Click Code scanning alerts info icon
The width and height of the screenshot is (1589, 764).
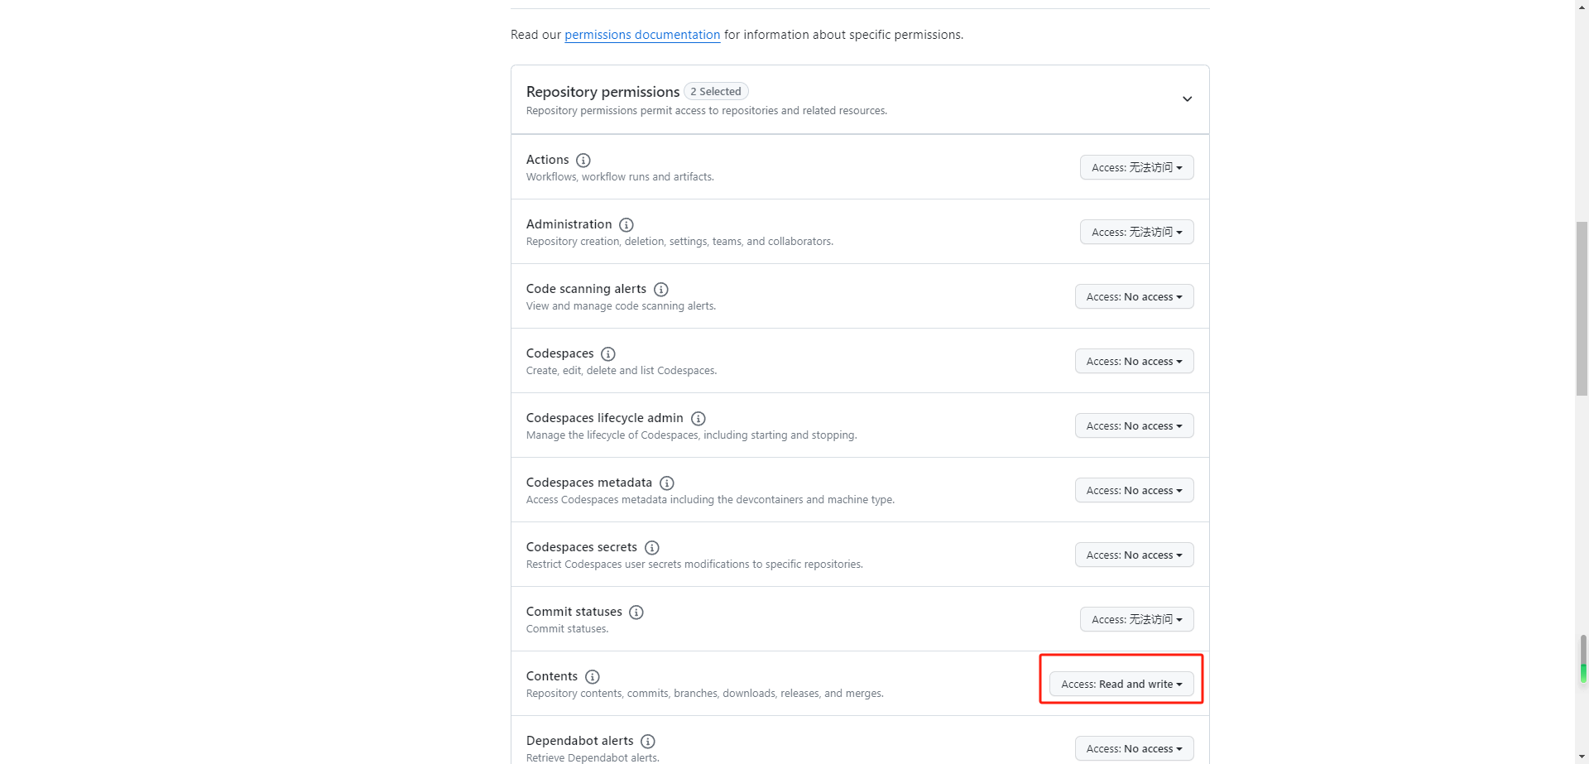(661, 289)
